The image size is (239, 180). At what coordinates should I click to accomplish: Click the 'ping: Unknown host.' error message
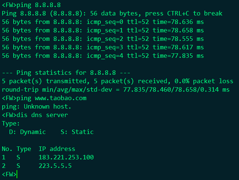click(x=36, y=107)
